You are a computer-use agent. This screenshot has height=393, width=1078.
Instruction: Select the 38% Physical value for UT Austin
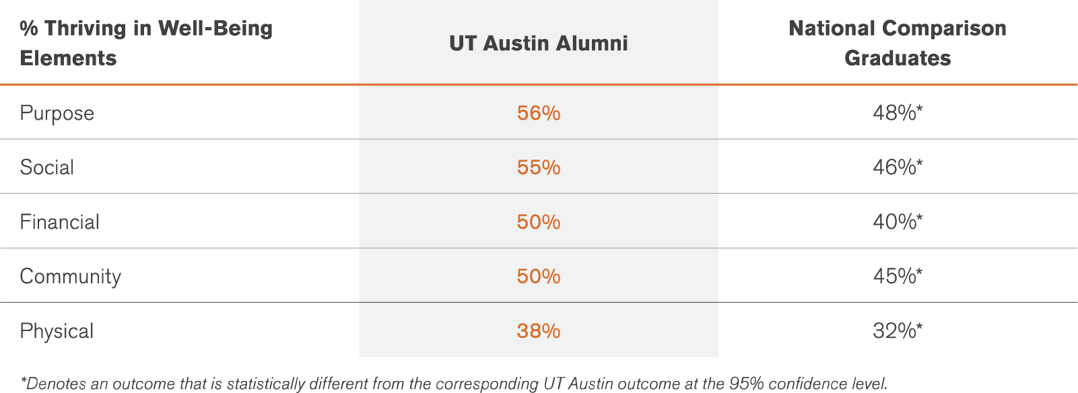click(x=539, y=331)
